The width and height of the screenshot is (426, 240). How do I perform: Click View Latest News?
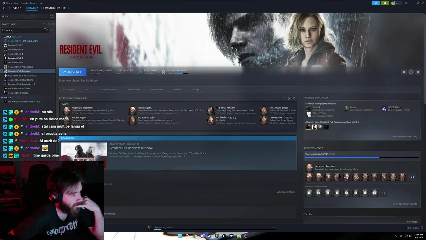pyautogui.click(x=286, y=192)
